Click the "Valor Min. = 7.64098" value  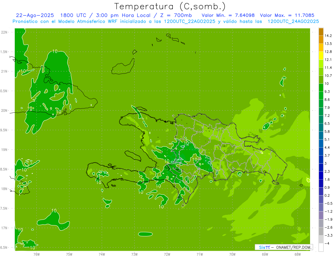click(228, 15)
